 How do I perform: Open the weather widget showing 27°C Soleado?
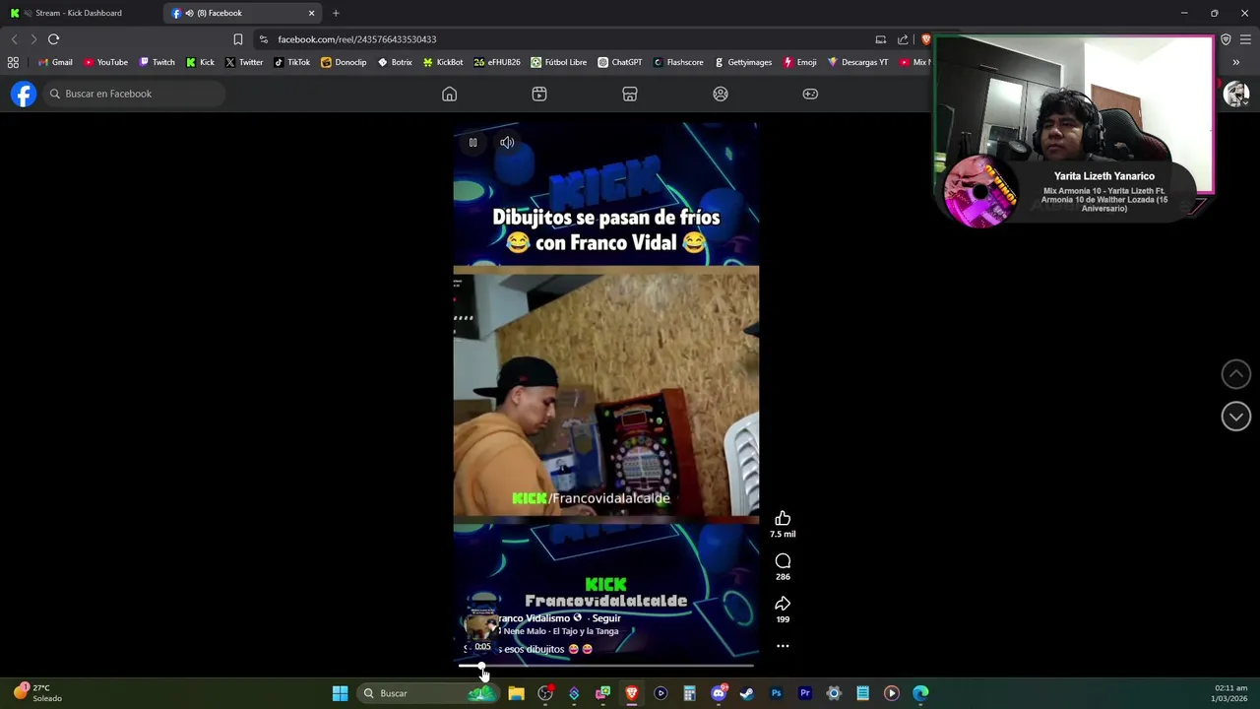37,693
